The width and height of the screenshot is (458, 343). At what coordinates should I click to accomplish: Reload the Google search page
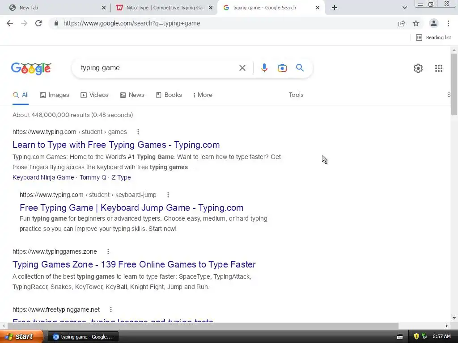tap(38, 23)
